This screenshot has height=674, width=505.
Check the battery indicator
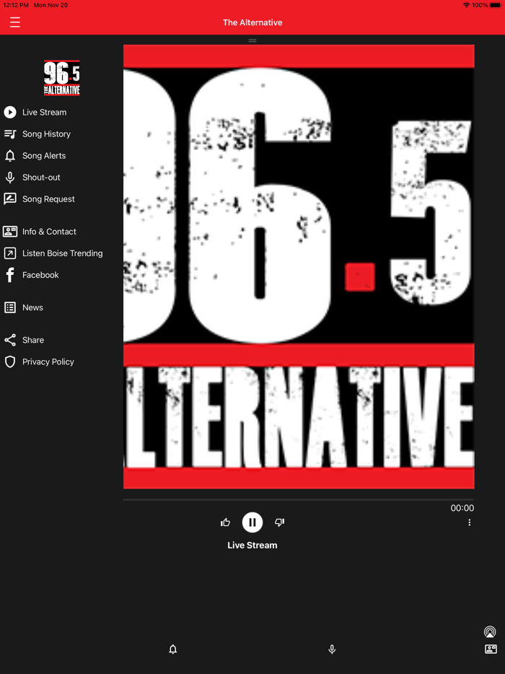click(x=495, y=5)
